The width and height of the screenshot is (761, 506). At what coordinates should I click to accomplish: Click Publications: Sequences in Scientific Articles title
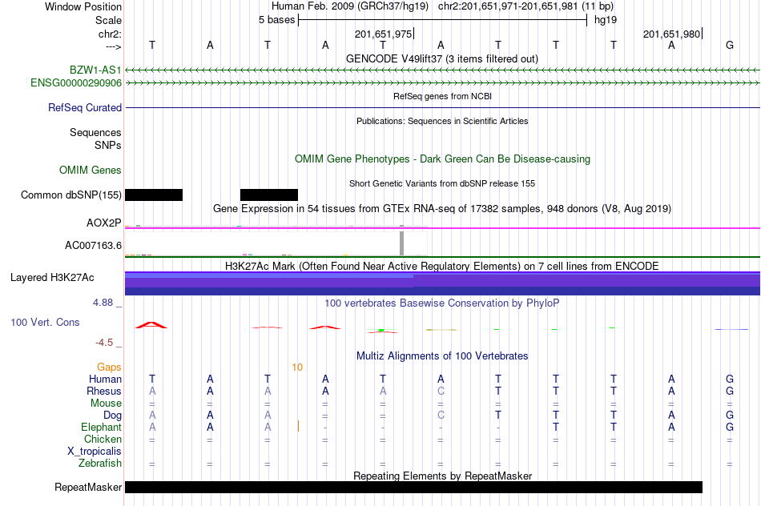[x=442, y=121]
